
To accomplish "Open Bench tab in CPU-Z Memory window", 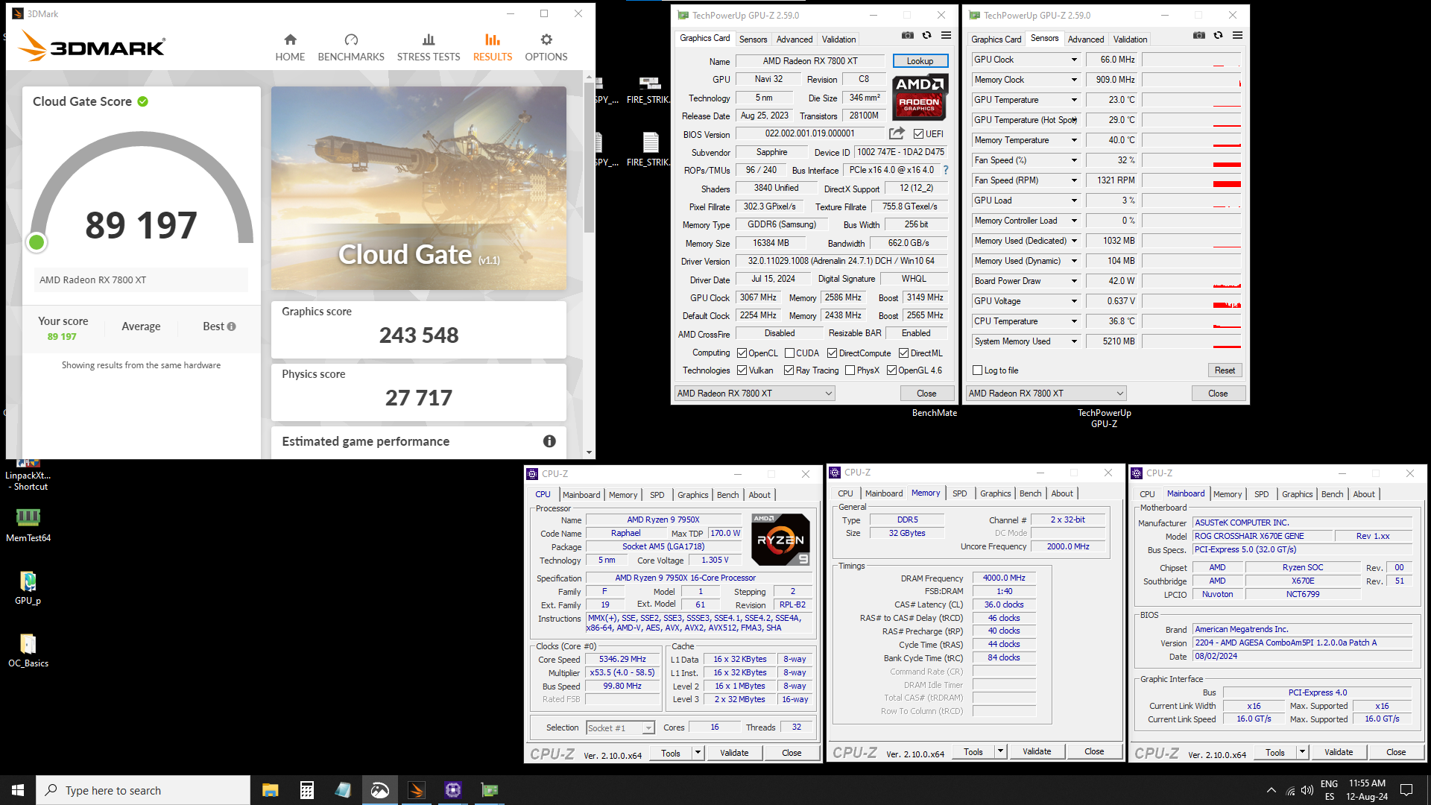I will 1030,493.
